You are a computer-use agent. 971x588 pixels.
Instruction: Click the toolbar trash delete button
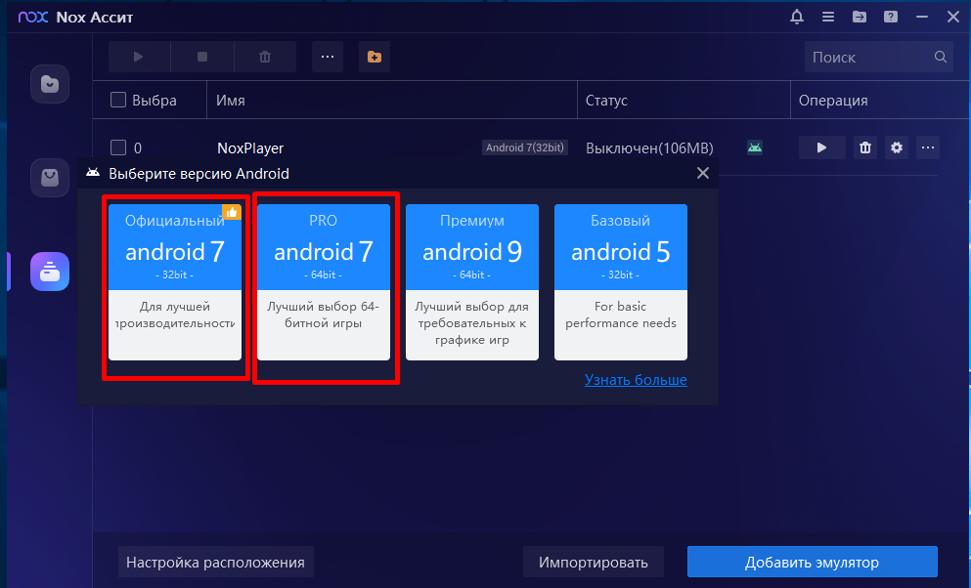265,57
